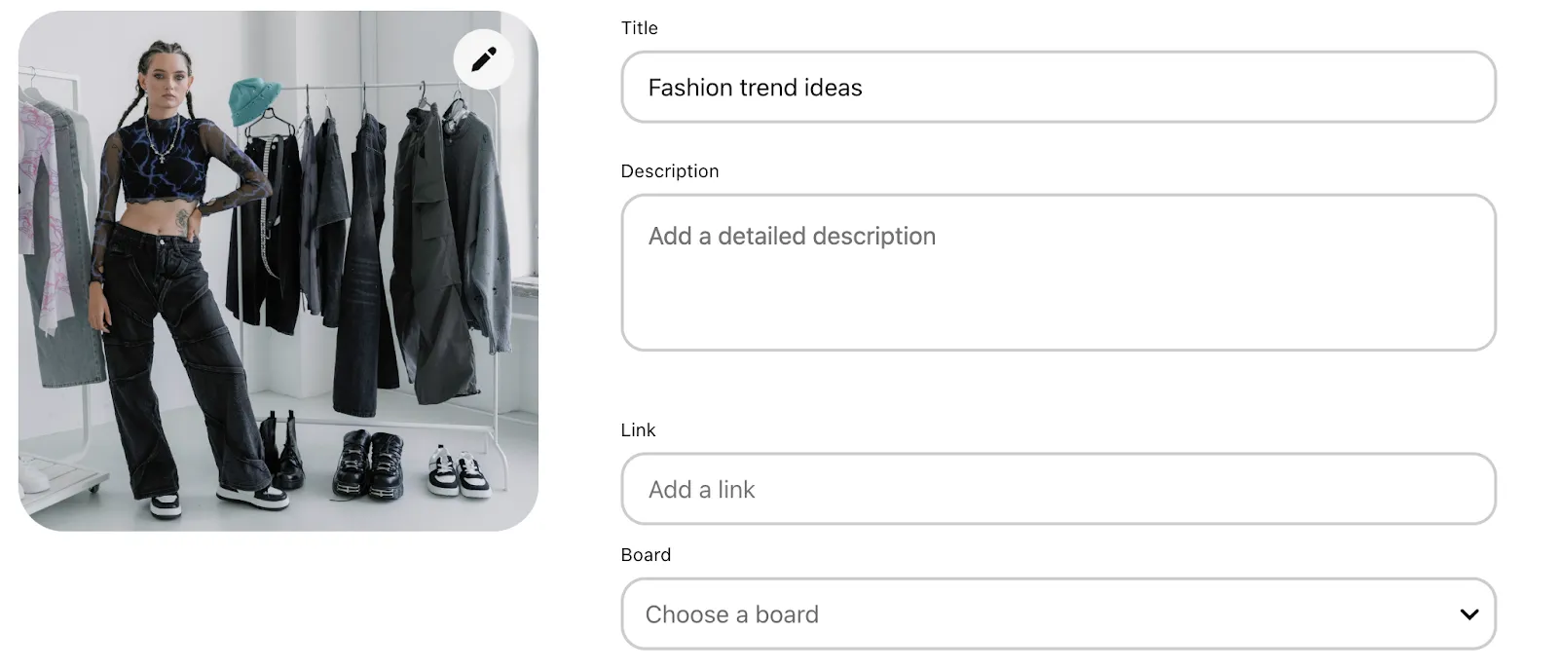Click the Title label above the first field
This screenshot has height=670, width=1558.
pyautogui.click(x=640, y=28)
